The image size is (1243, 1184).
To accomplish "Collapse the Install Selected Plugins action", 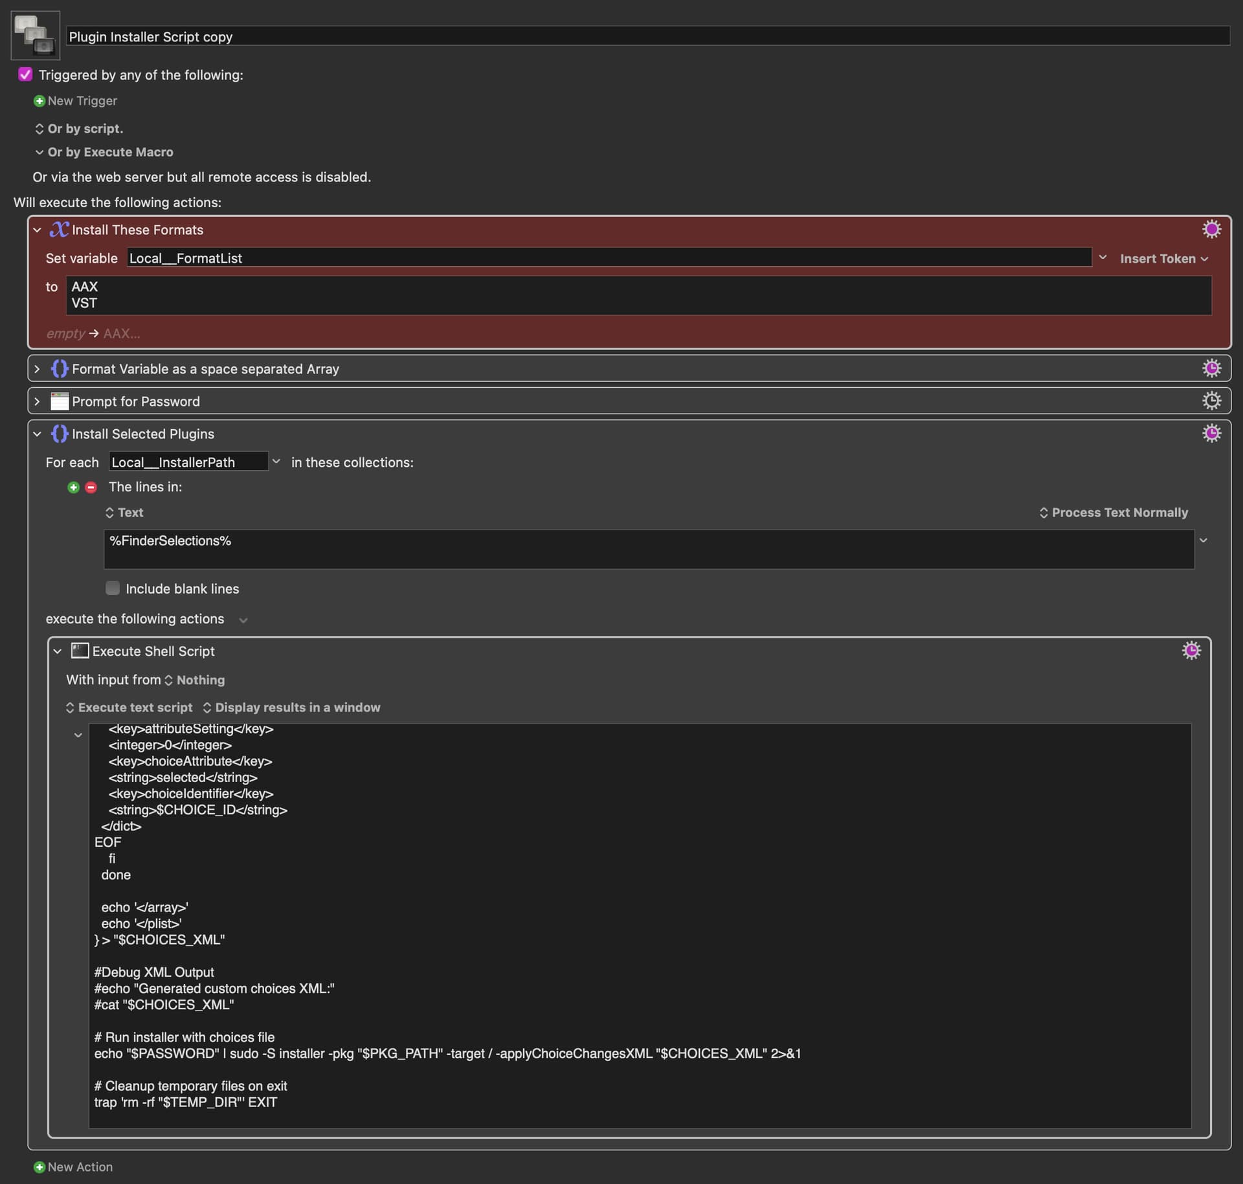I will (x=37, y=434).
